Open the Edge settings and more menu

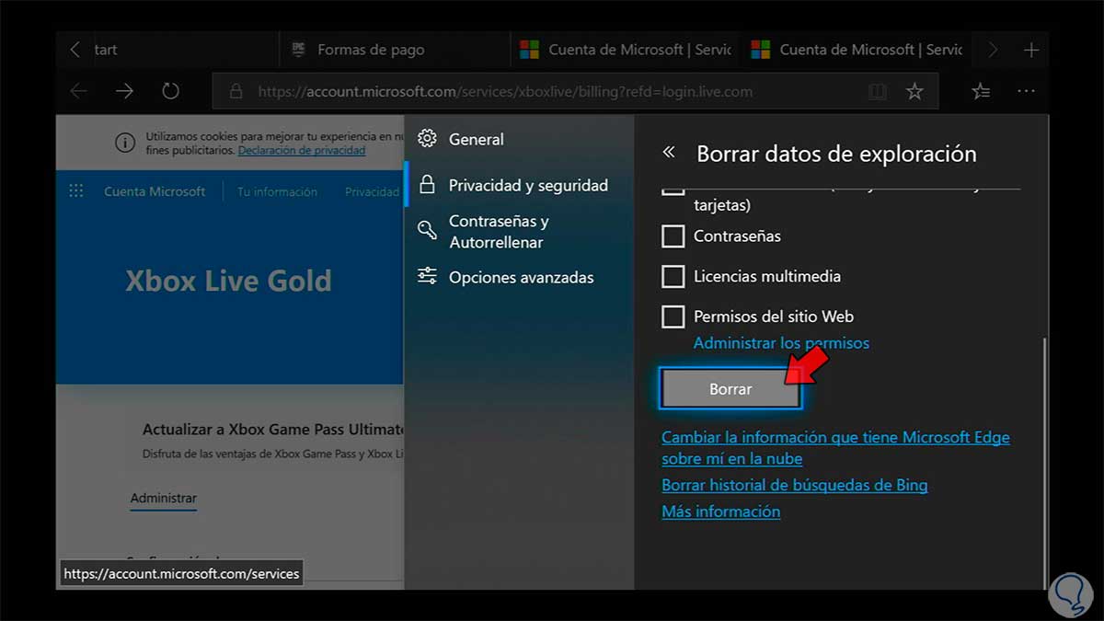click(x=1026, y=91)
